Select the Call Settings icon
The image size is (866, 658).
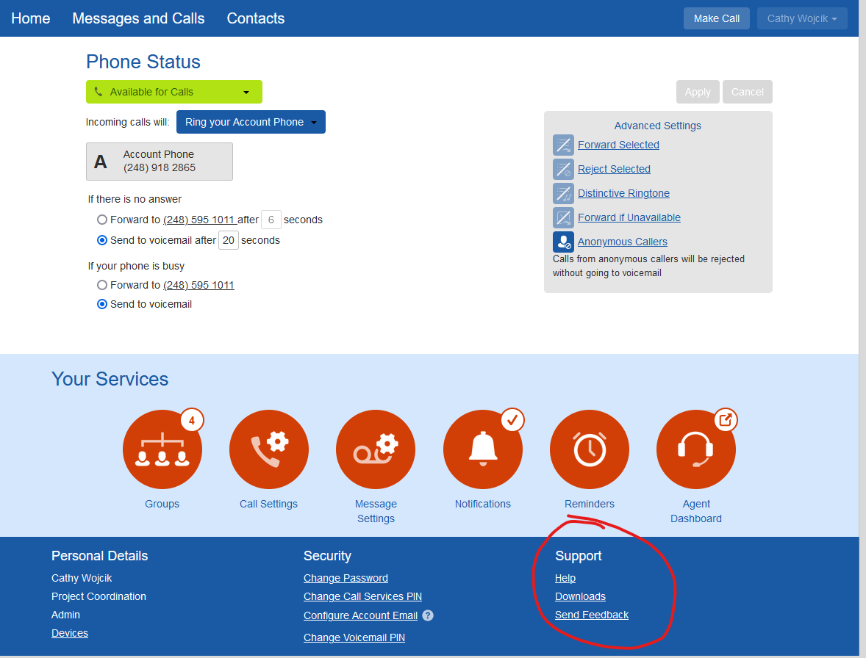268,449
